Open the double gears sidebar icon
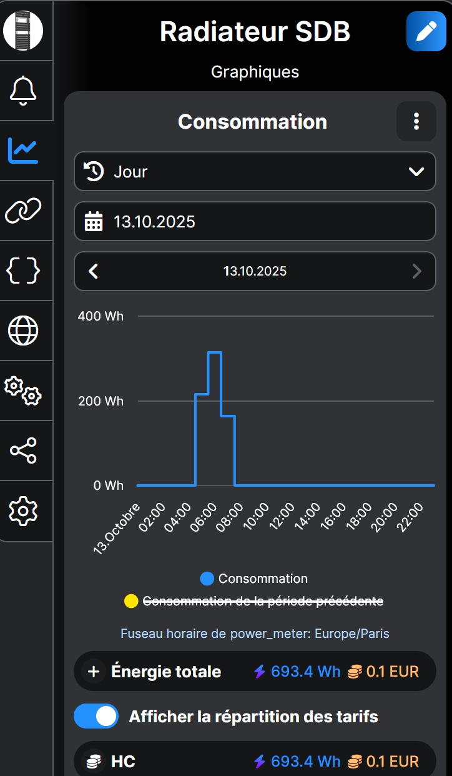 tap(24, 390)
